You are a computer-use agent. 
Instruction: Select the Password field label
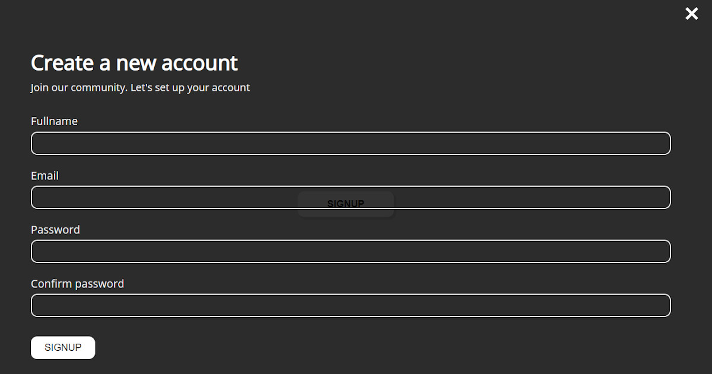(55, 230)
